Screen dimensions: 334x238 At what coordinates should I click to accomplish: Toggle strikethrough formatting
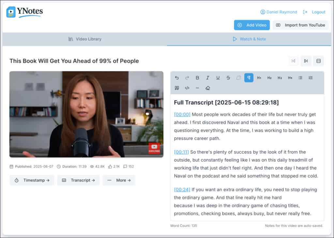click(228, 78)
